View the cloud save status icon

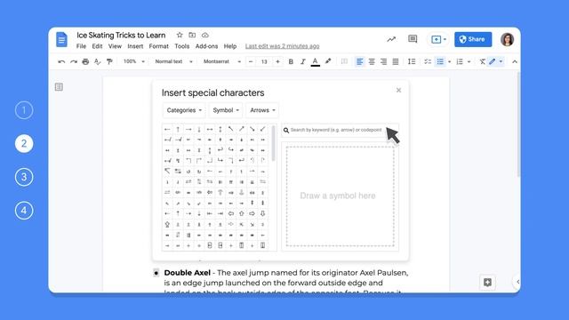pos(205,35)
